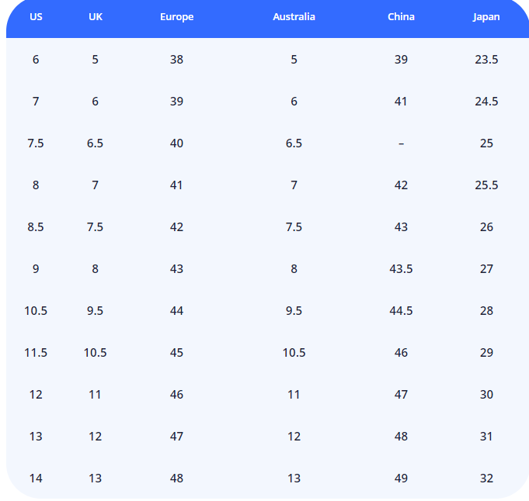The image size is (529, 501).
Task: Click the US column header
Action: (36, 17)
